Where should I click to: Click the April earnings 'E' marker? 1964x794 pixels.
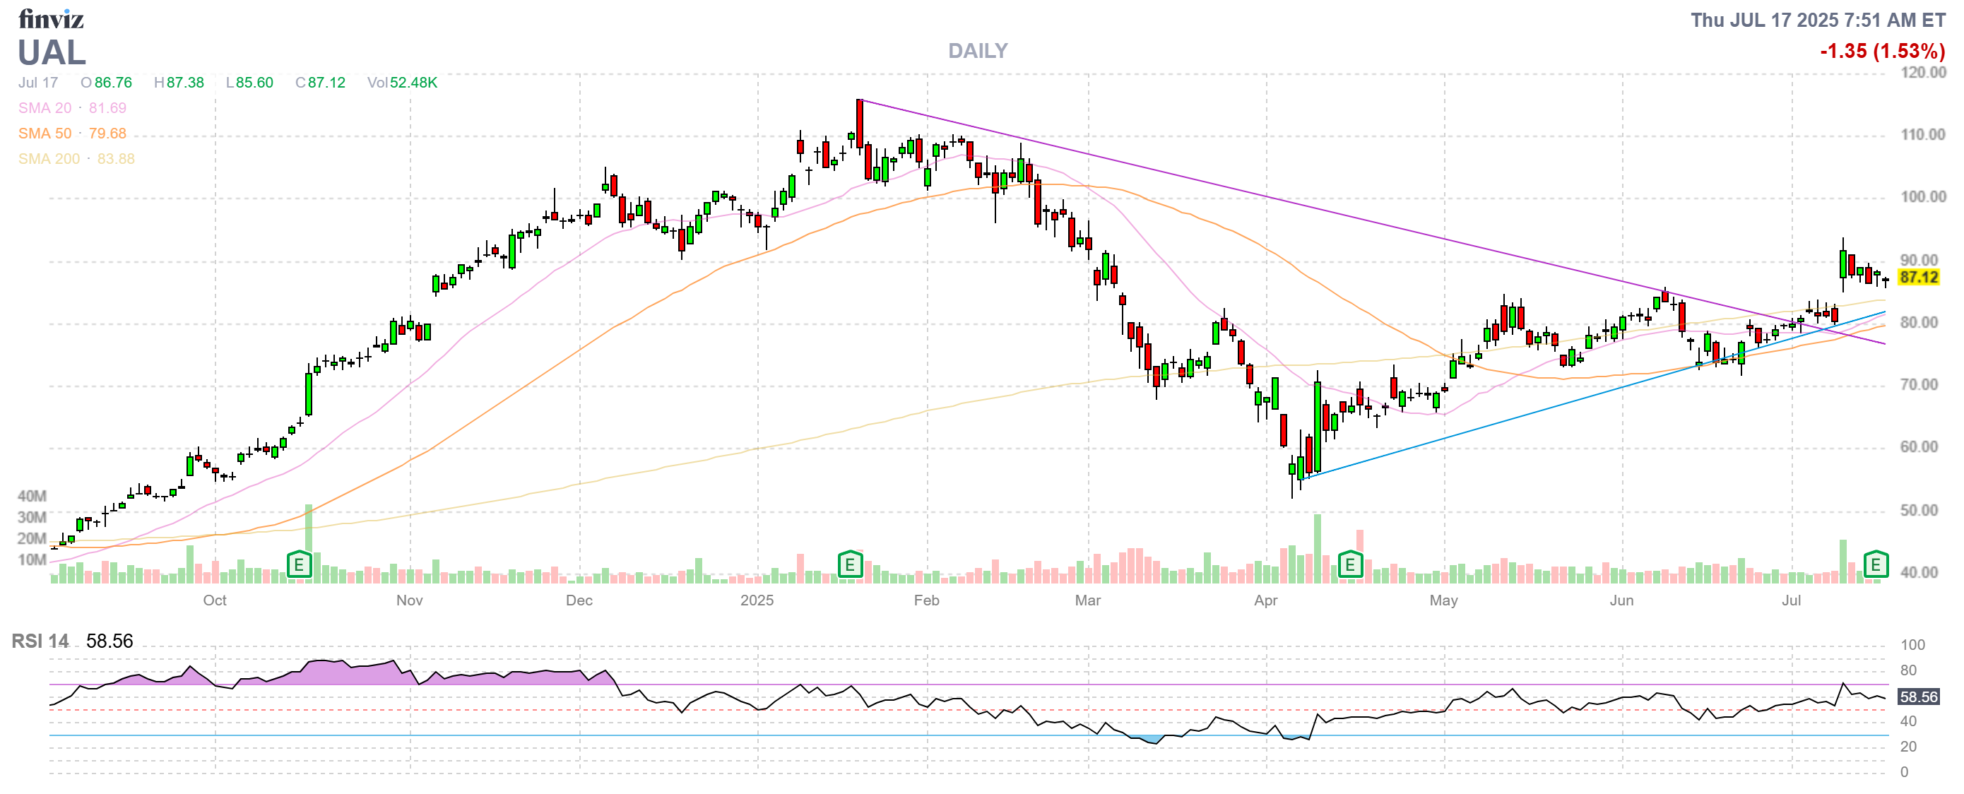[x=1349, y=564]
